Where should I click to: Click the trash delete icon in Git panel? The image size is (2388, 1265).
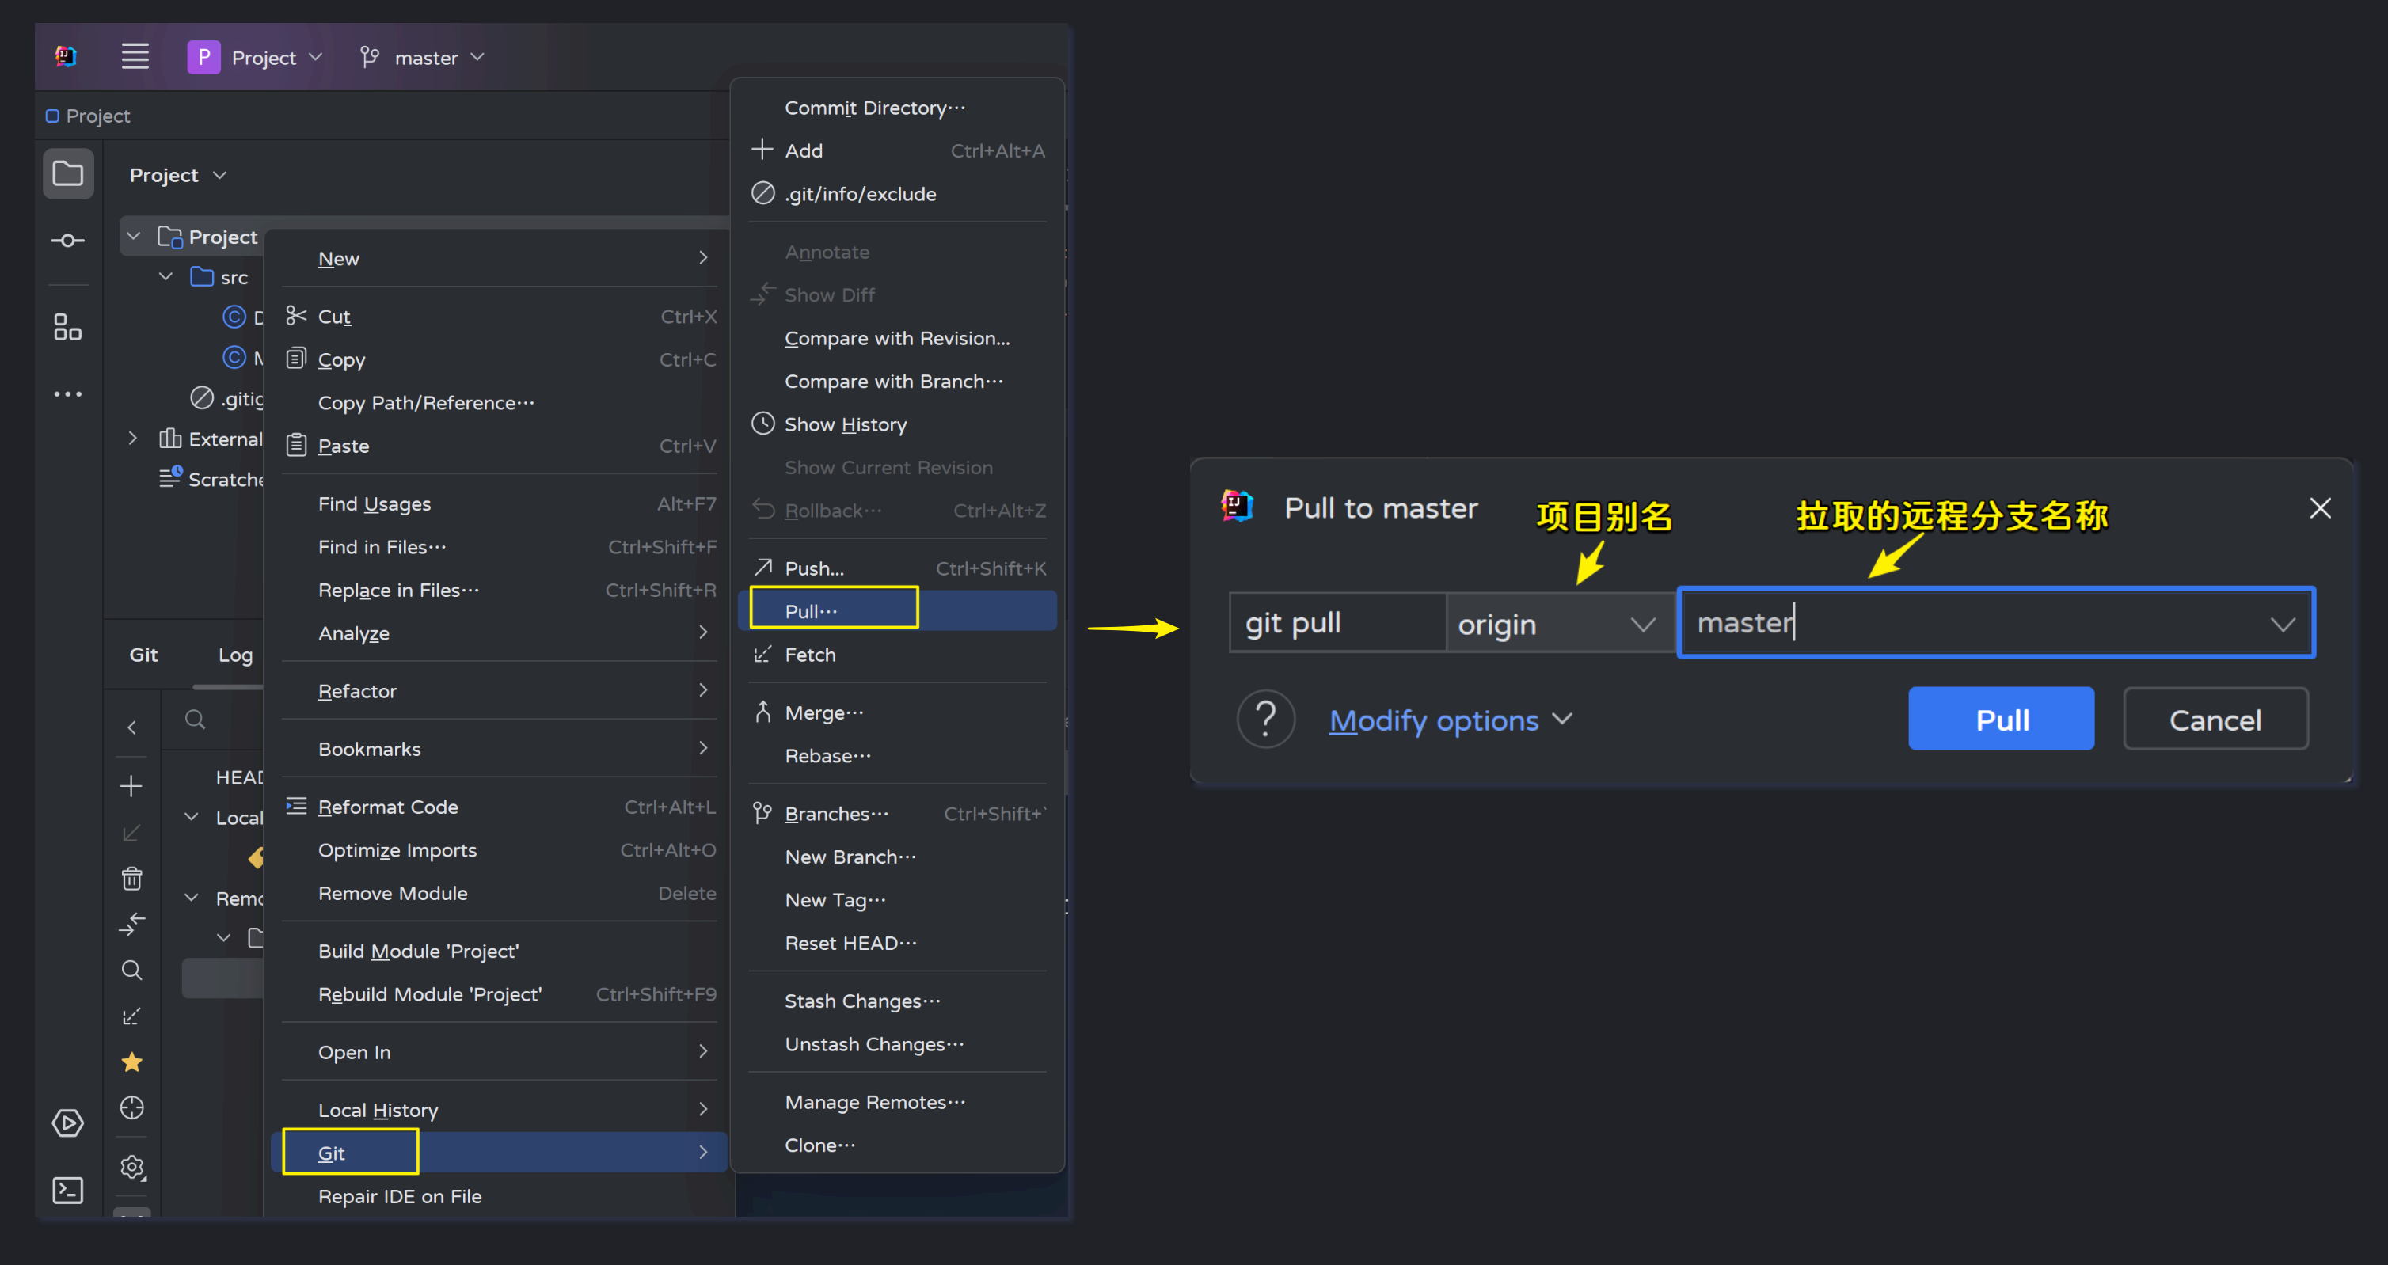(x=131, y=879)
